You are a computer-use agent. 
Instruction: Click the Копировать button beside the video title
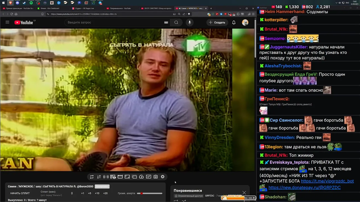(102, 186)
